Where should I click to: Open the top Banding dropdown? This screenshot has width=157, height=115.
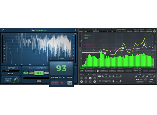[x=142, y=31]
